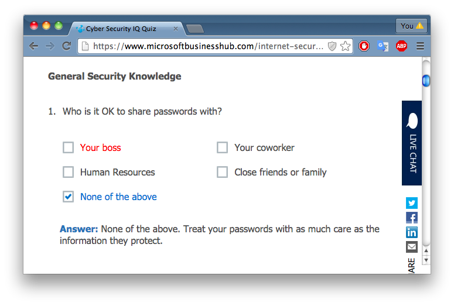The width and height of the screenshot is (454, 306).
Task: Bookmark this page with the star icon
Action: click(346, 46)
